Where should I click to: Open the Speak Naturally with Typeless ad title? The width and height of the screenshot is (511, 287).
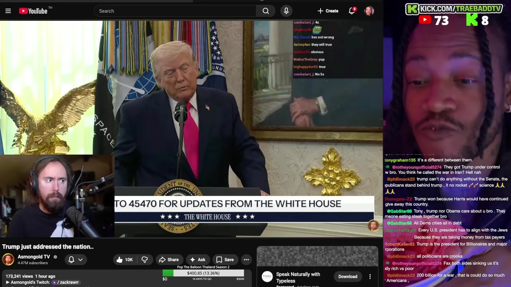coord(298,277)
